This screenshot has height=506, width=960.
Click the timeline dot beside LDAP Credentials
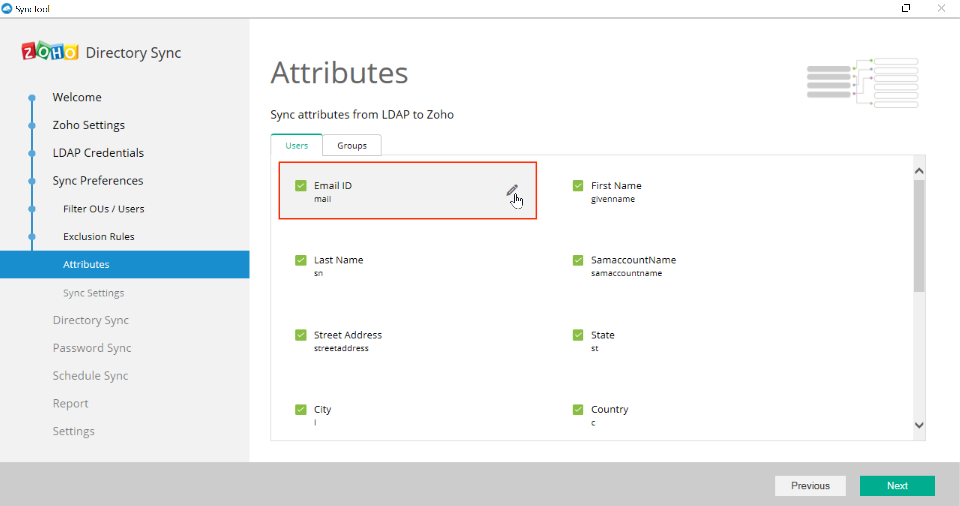click(x=31, y=153)
